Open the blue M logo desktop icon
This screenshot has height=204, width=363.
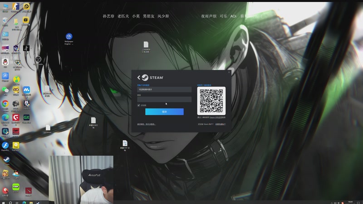[x=26, y=90]
